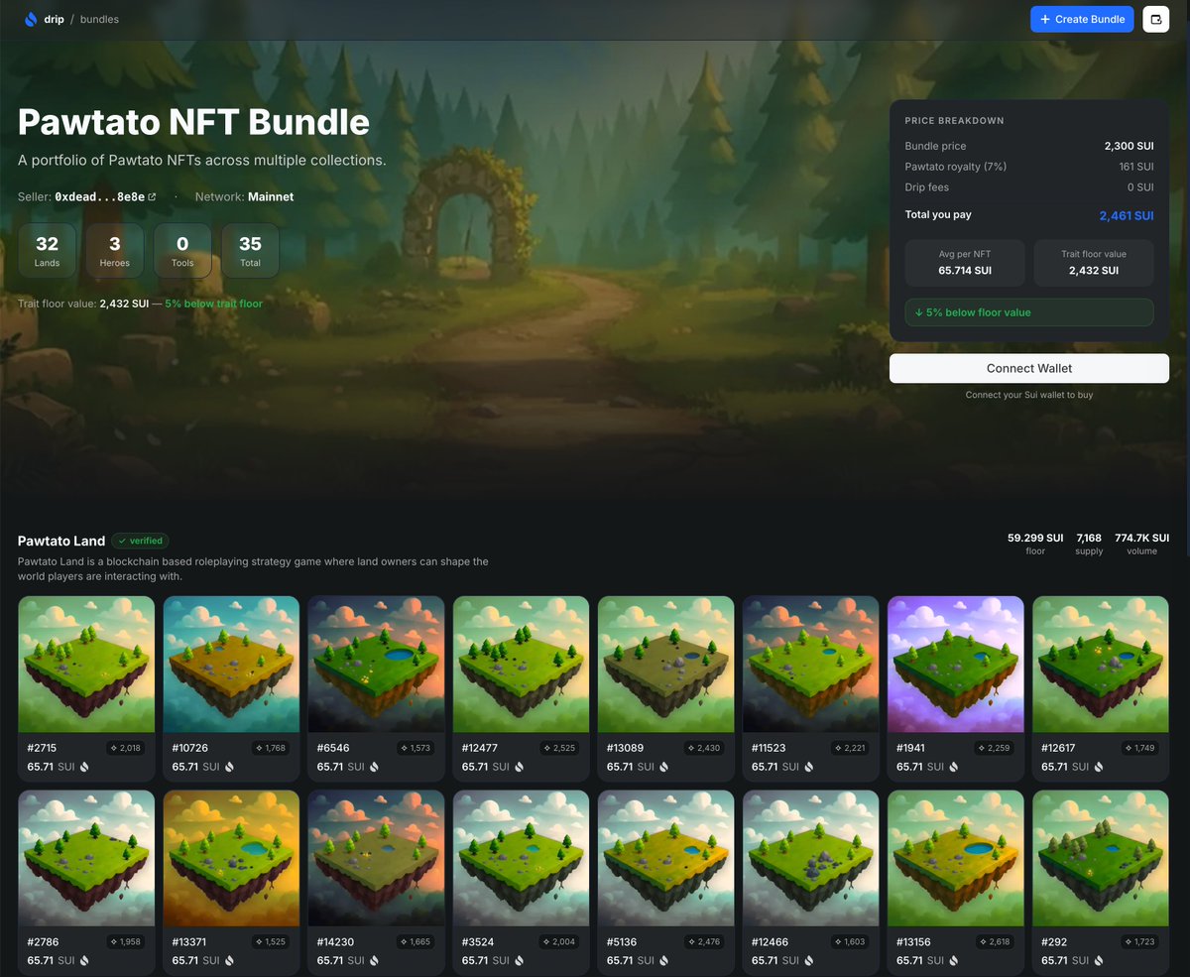
Task: Click the Pawtato Land collection heading
Action: [x=61, y=541]
